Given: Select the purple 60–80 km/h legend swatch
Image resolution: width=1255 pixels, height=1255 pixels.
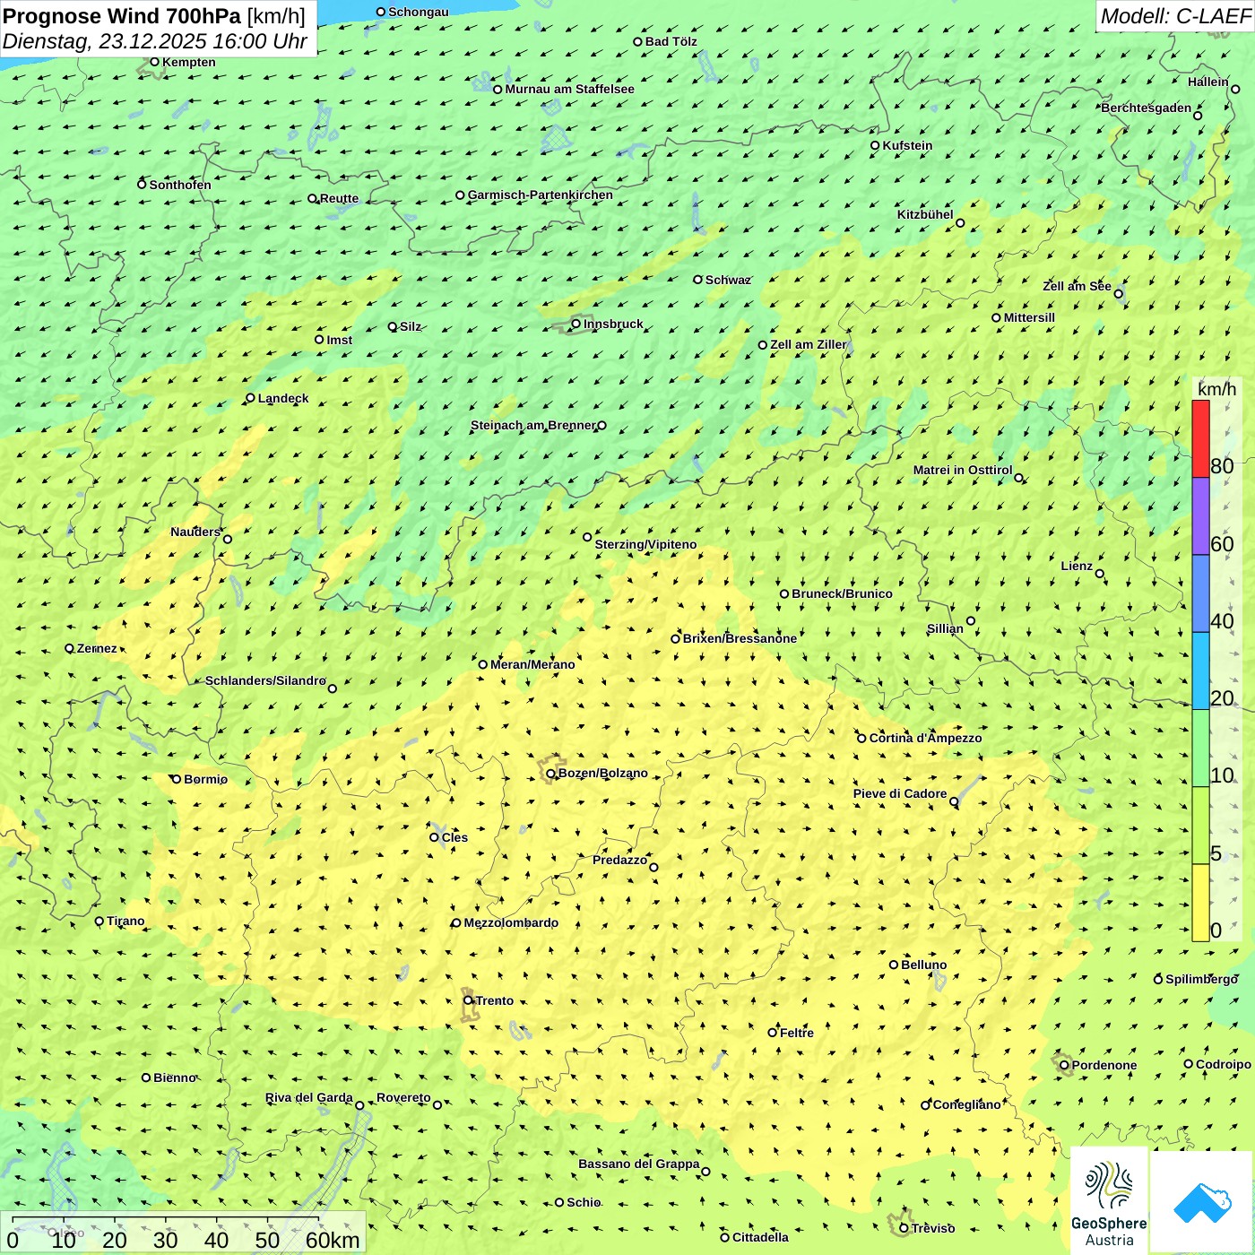Looking at the screenshot, I should pyautogui.click(x=1200, y=516).
